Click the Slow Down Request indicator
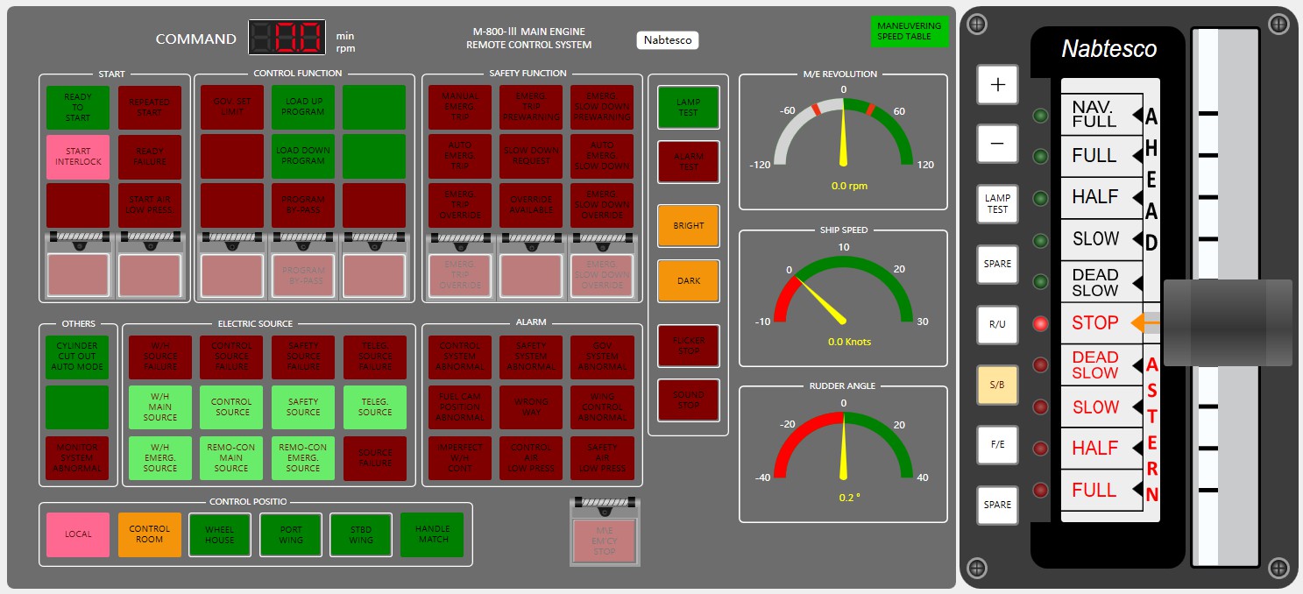 [531, 156]
